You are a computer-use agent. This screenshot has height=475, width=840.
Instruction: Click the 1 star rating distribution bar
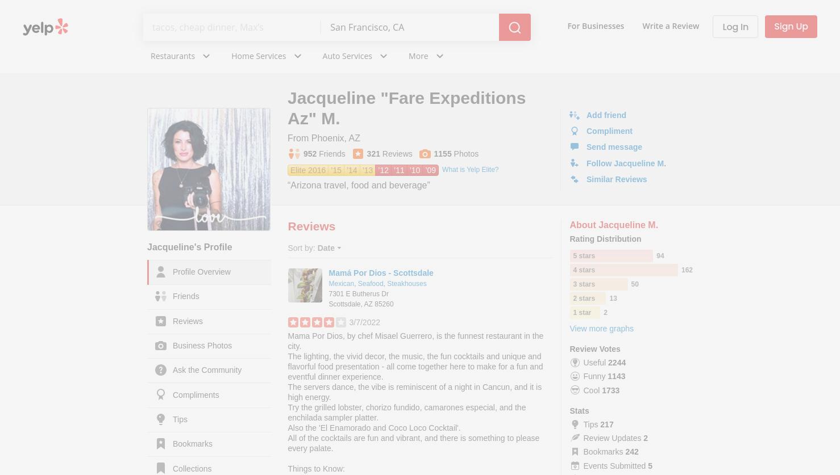(x=585, y=313)
